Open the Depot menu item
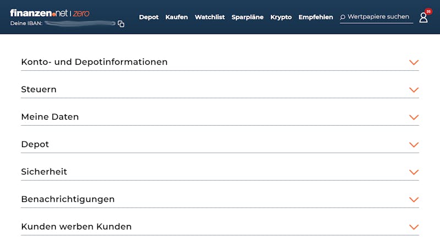The image size is (440, 247). tap(148, 17)
